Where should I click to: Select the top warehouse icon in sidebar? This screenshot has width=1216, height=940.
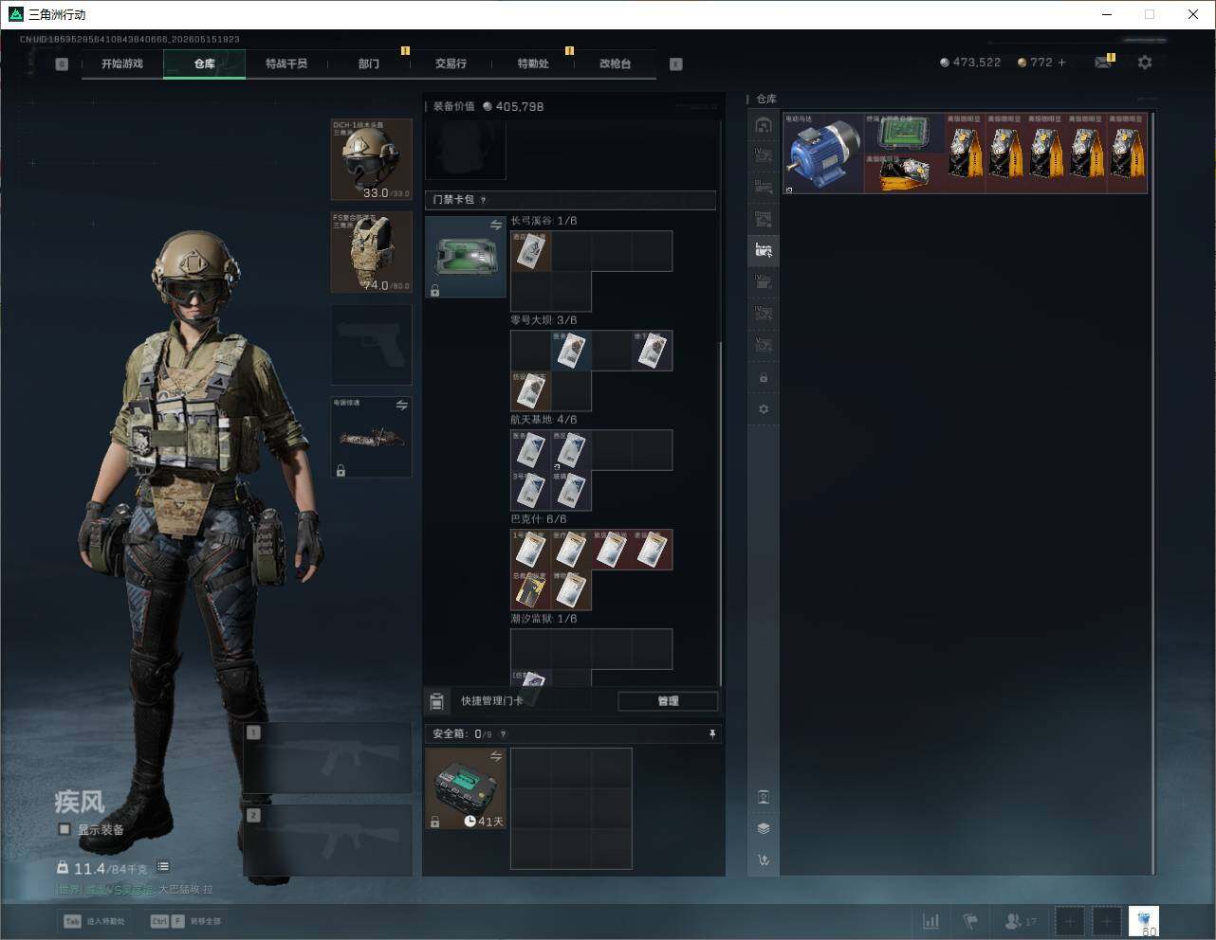coord(764,125)
